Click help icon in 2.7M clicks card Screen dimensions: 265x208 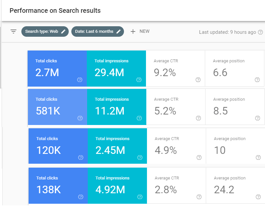coord(80,80)
